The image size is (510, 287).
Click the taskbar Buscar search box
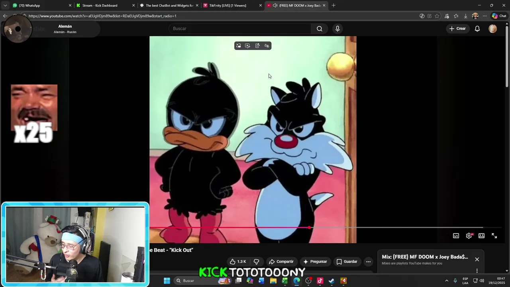pyautogui.click(x=203, y=281)
